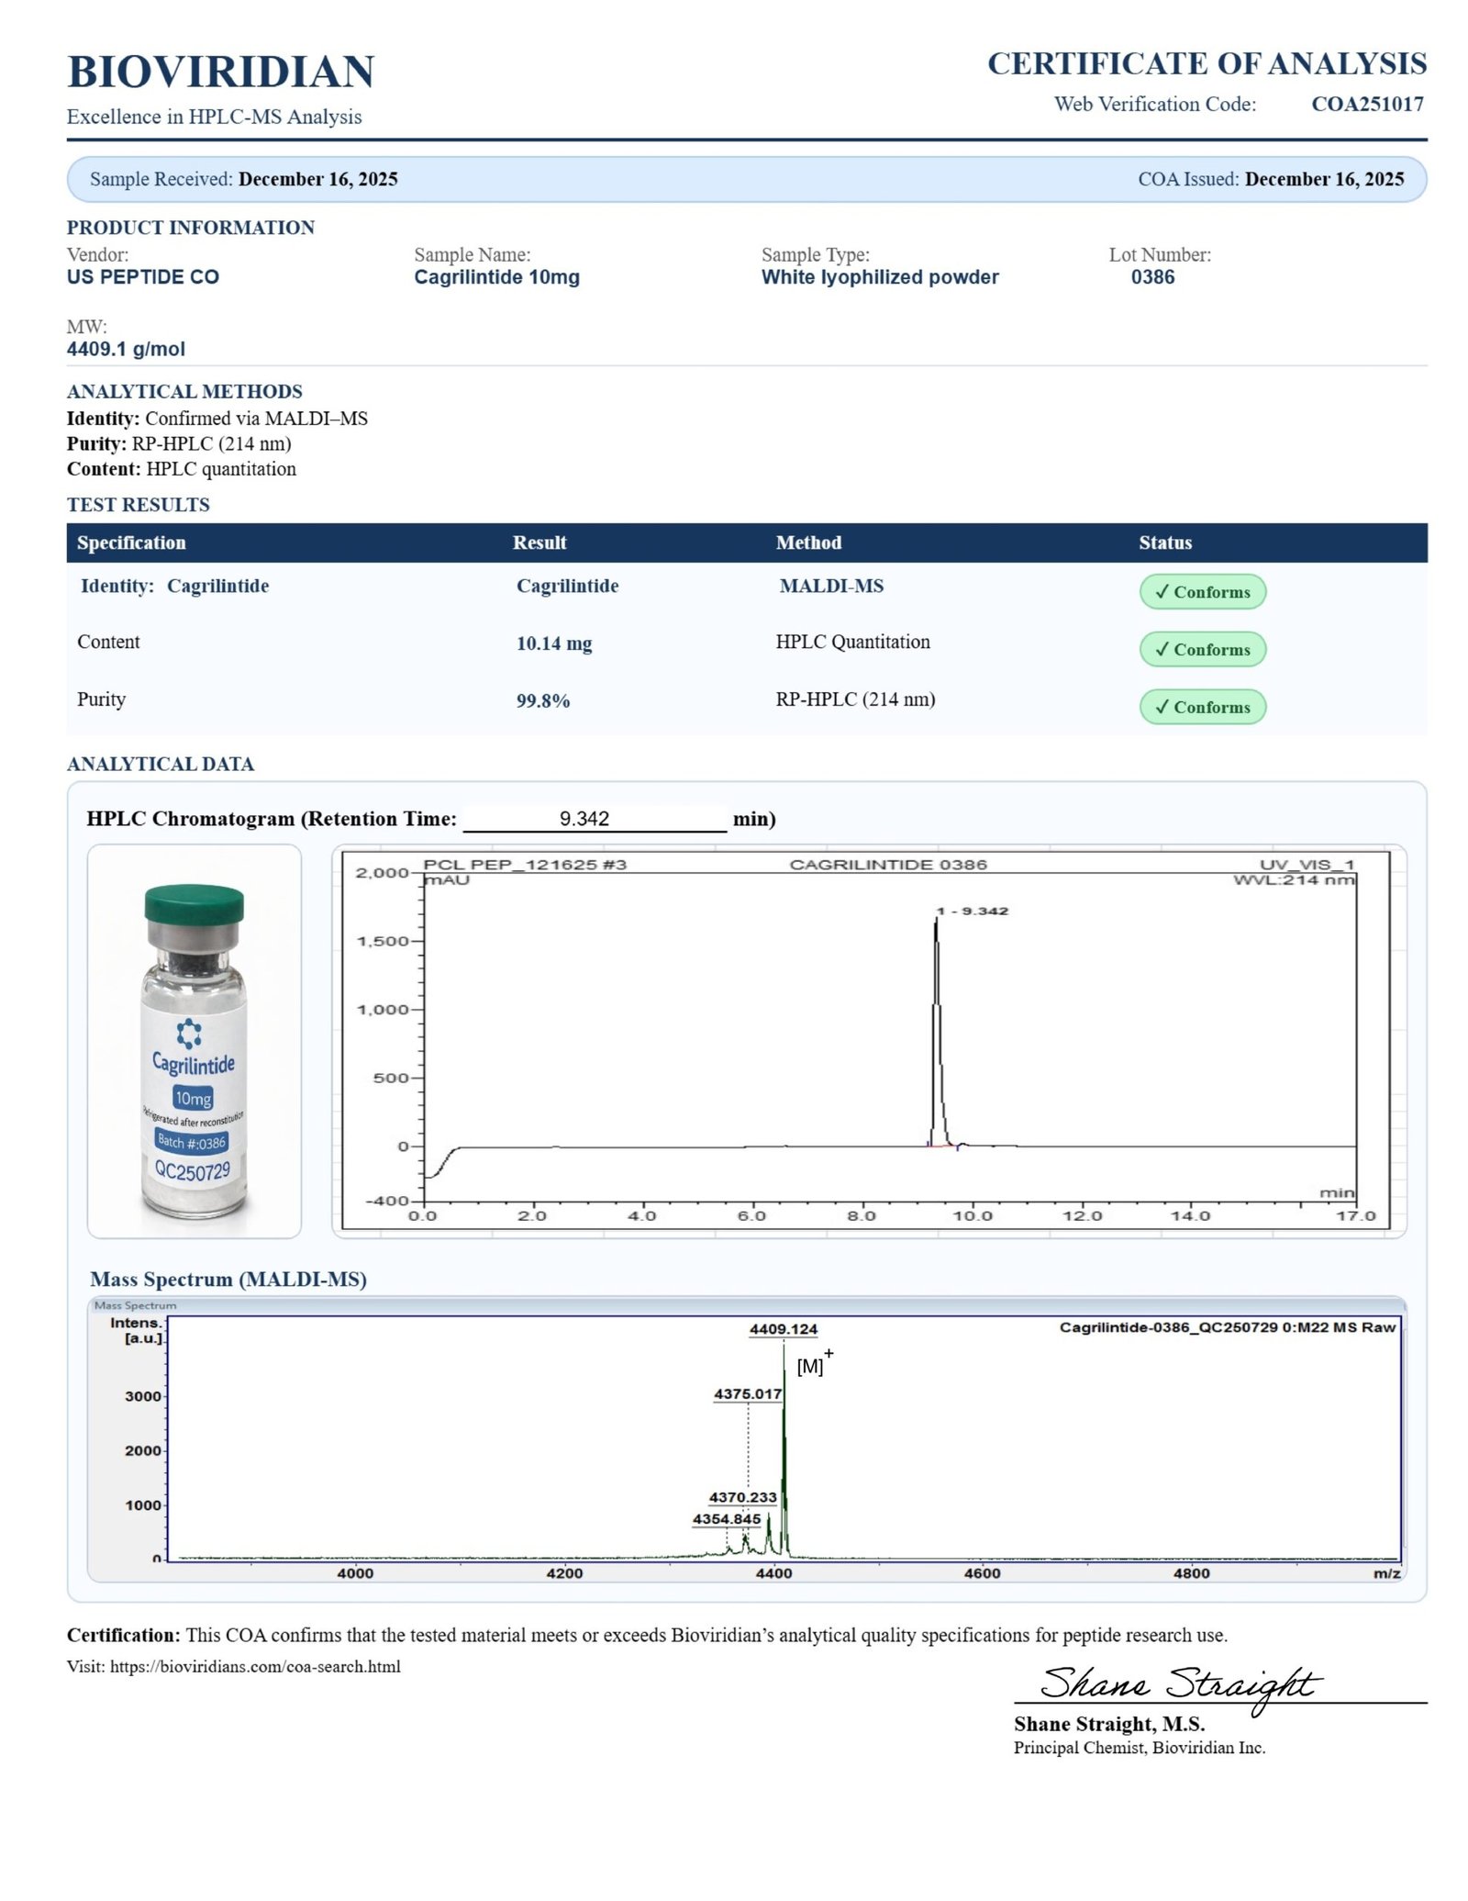Image resolution: width=1468 pixels, height=1901 pixels.
Task: Click the BIOVIRIDIAN logo heading
Action: pos(220,72)
